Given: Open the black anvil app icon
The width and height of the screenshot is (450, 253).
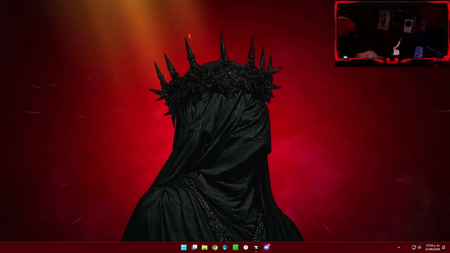Looking at the screenshot, I should [256, 247].
